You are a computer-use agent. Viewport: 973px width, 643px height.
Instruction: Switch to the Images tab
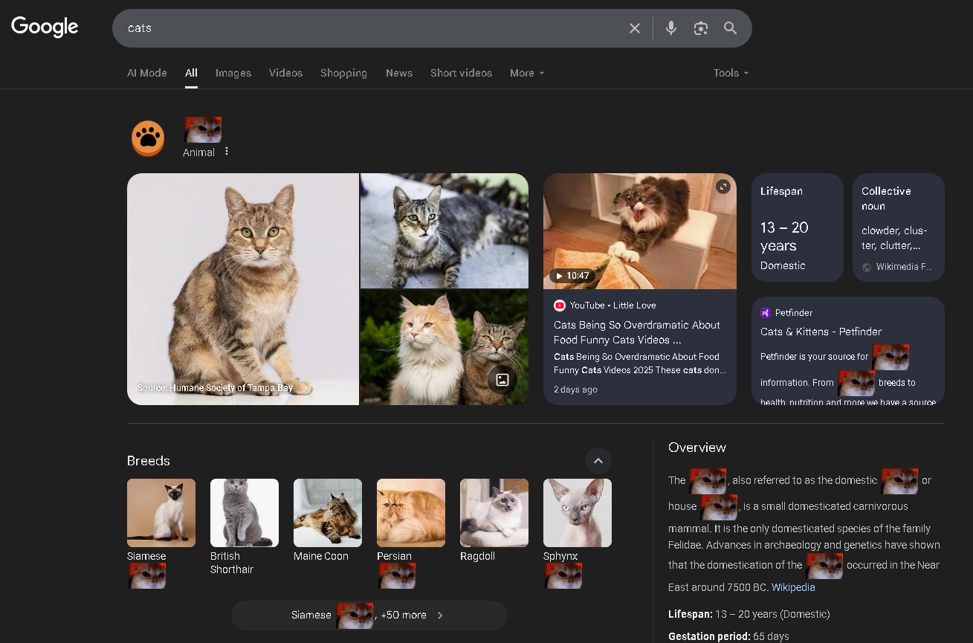click(x=233, y=73)
